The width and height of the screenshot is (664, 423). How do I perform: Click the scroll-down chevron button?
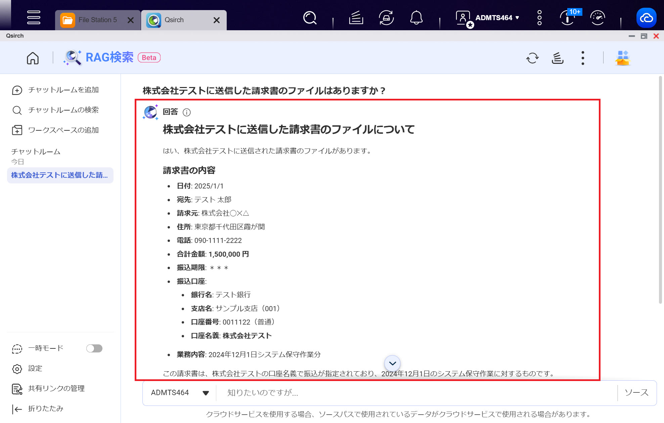(392, 363)
